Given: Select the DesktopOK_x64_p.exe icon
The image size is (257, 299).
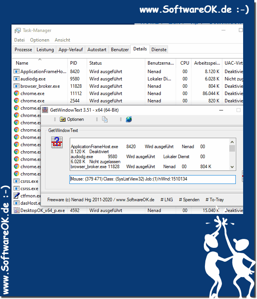Looking at the screenshot, I should click(x=17, y=210).
